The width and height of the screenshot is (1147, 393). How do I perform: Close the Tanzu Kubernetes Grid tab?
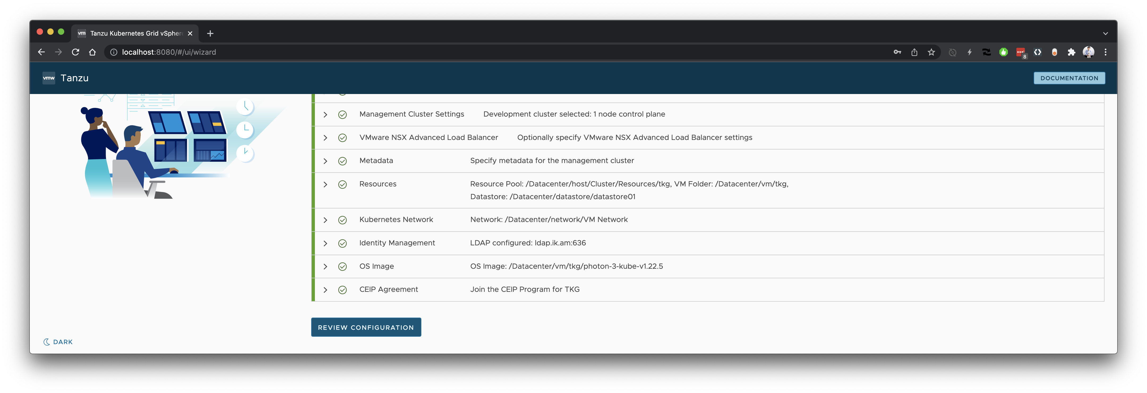click(190, 33)
